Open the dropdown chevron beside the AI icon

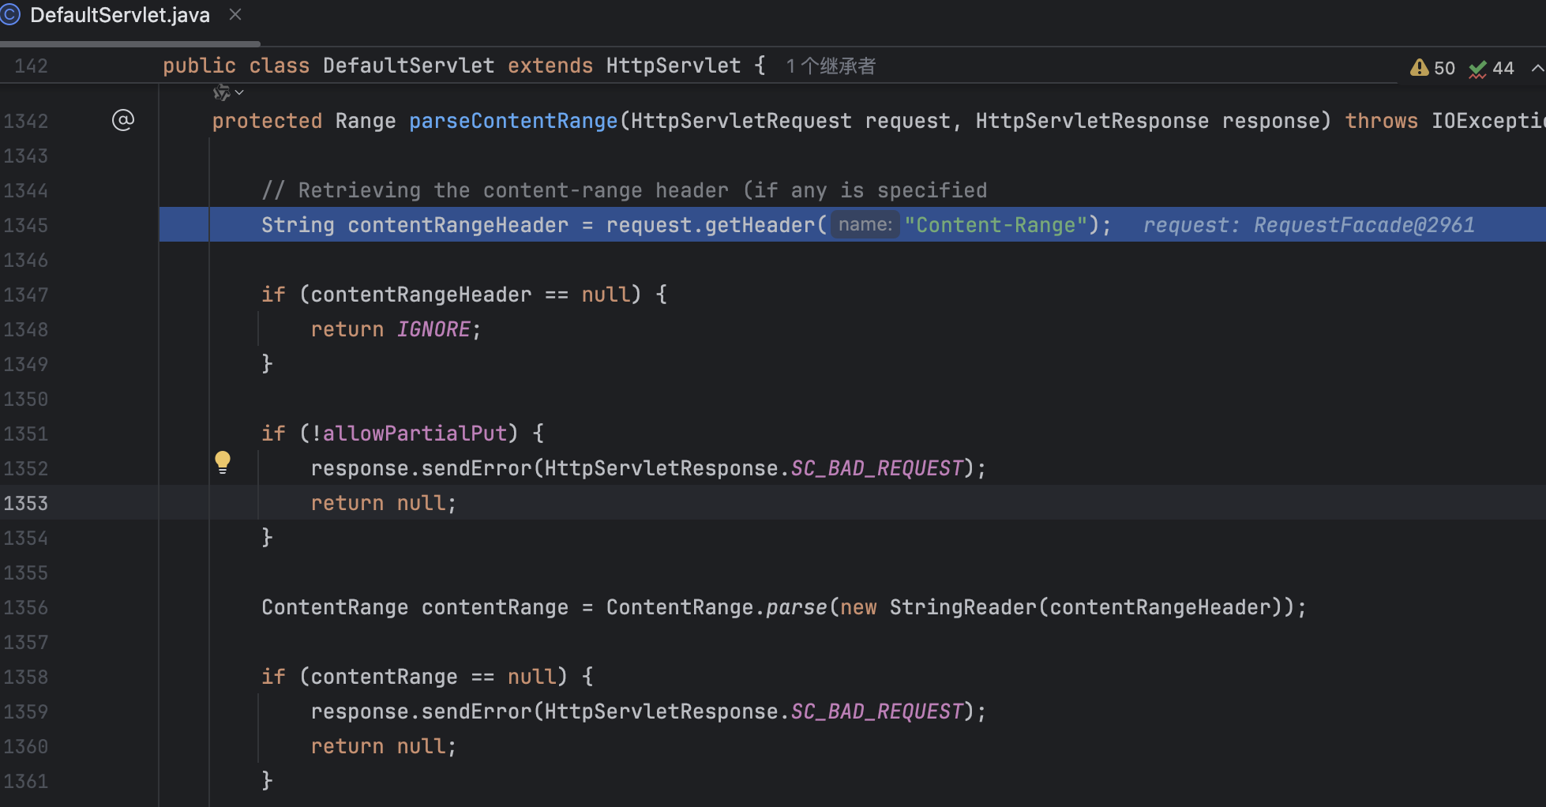pyautogui.click(x=239, y=93)
